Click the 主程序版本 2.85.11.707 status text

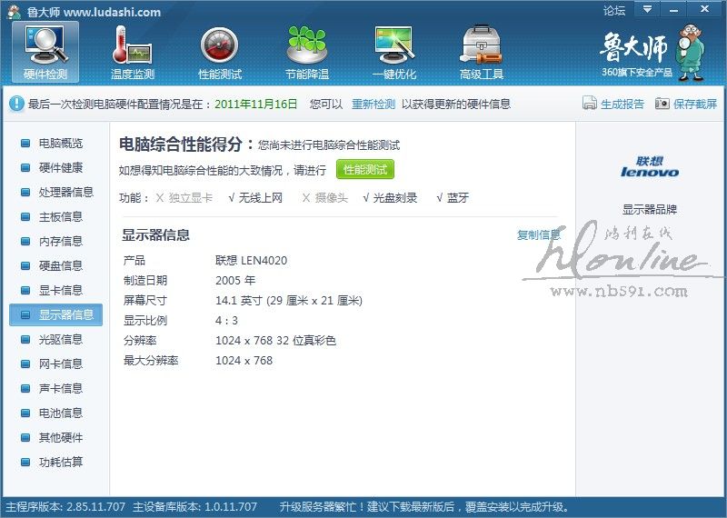pos(65,507)
